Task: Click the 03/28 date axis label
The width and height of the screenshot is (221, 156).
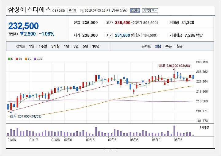Action: coord(178,140)
